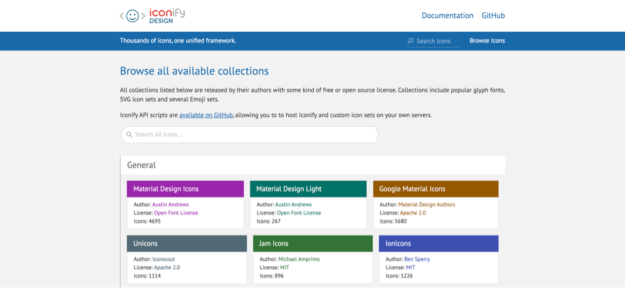625x288 pixels.
Task: Click the Icons: 896 count text
Action: point(272,276)
